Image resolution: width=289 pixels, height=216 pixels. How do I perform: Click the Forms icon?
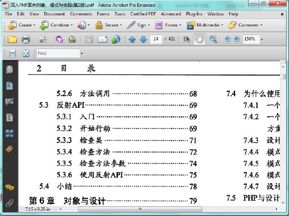[x=158, y=25]
